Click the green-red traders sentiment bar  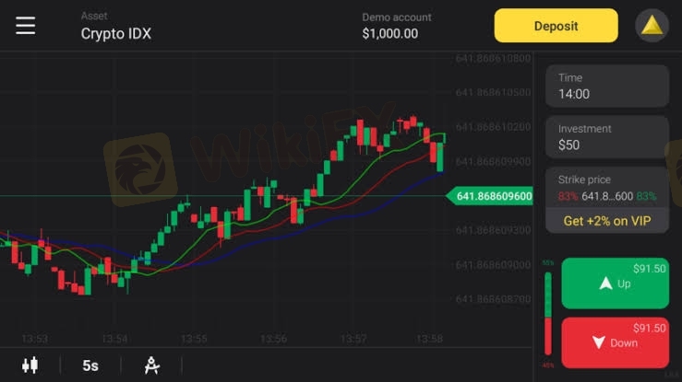(548, 313)
